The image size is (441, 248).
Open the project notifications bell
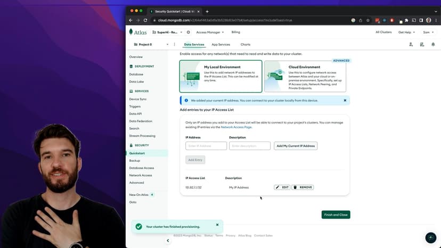click(433, 45)
